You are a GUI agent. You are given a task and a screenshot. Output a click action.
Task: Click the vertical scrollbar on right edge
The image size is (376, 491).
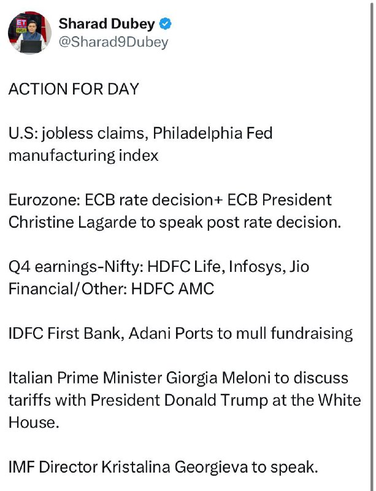click(x=372, y=245)
